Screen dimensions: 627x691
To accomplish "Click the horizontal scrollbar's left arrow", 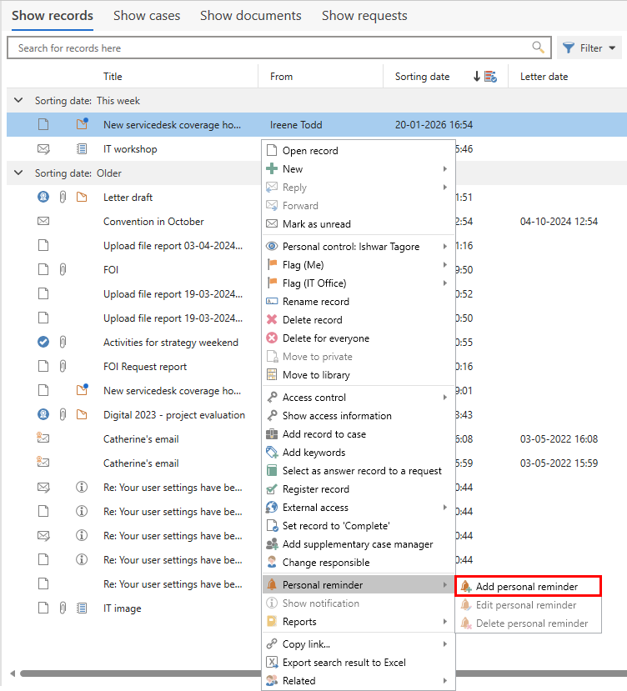I will tap(13, 673).
